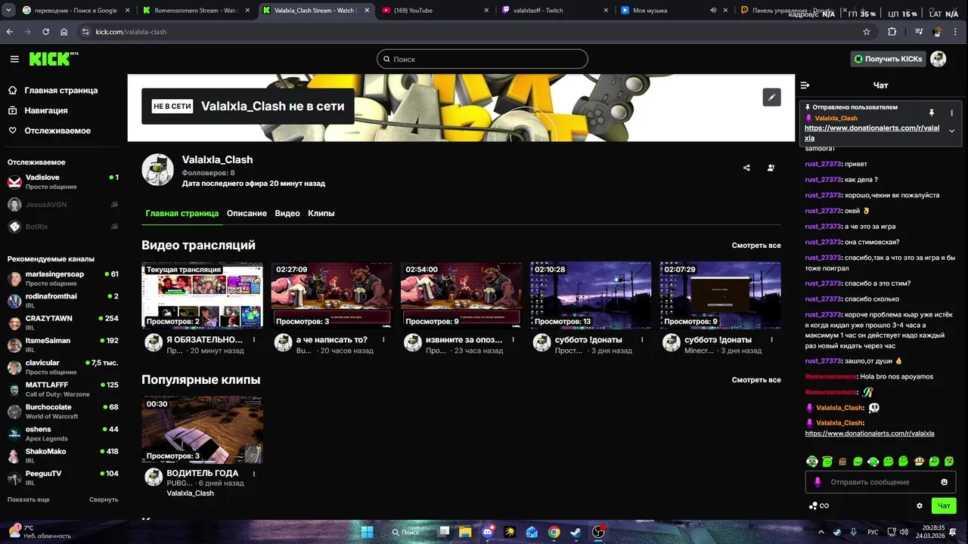968x544 pixels.
Task: Switch to Видео channel tab
Action: pos(287,213)
